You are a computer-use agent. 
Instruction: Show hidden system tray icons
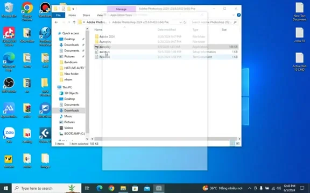coord(250,188)
